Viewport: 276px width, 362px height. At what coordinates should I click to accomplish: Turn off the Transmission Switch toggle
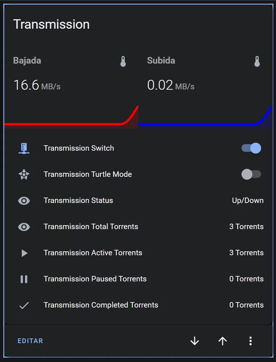click(251, 148)
